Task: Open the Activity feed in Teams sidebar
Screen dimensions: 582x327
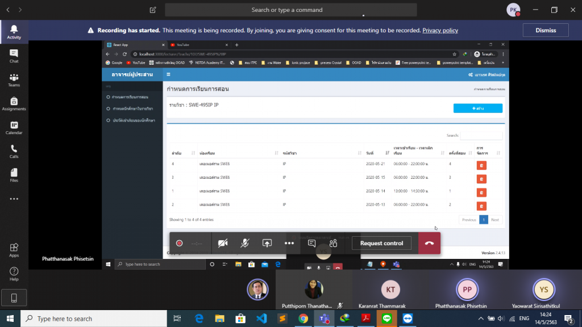Action: 14,31
